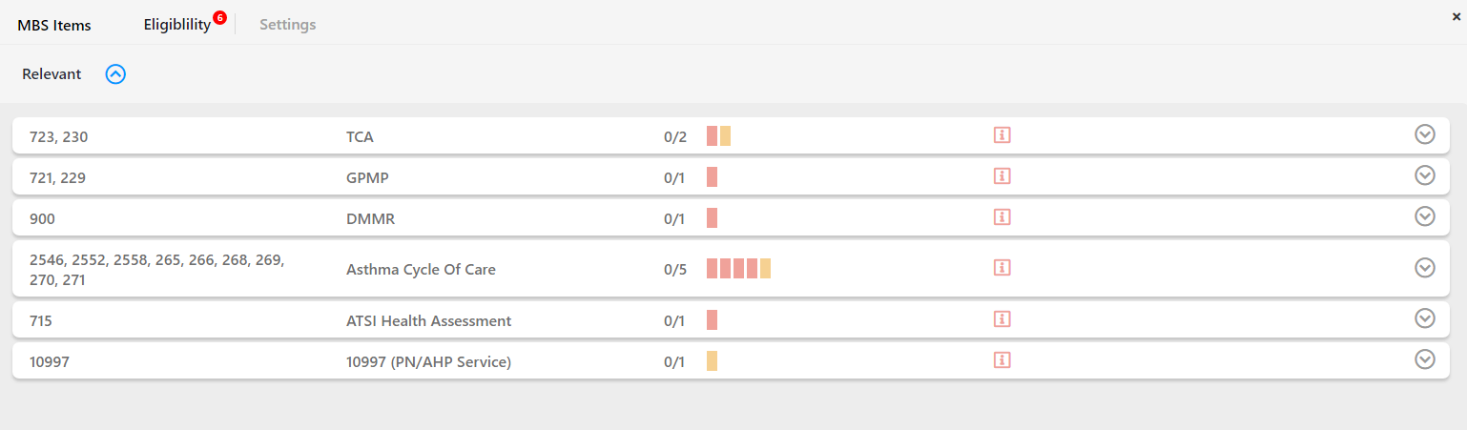Expand the DMMR row details
Image resolution: width=1467 pixels, height=430 pixels.
(x=1425, y=216)
